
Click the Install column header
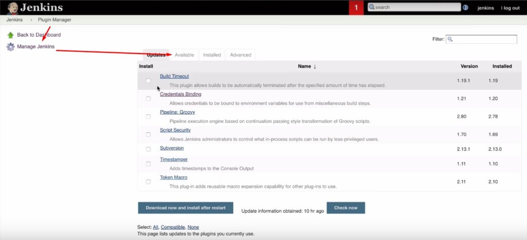coord(146,66)
